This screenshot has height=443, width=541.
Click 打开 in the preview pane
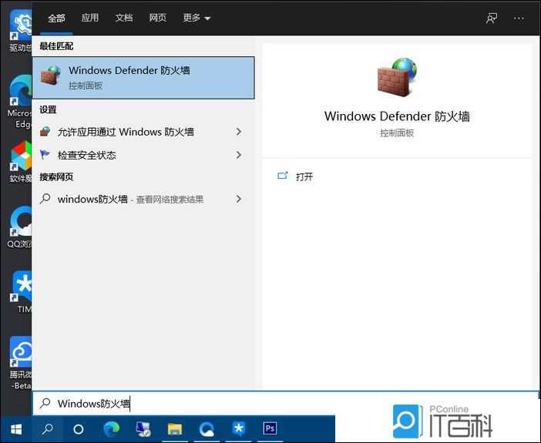pyautogui.click(x=304, y=176)
